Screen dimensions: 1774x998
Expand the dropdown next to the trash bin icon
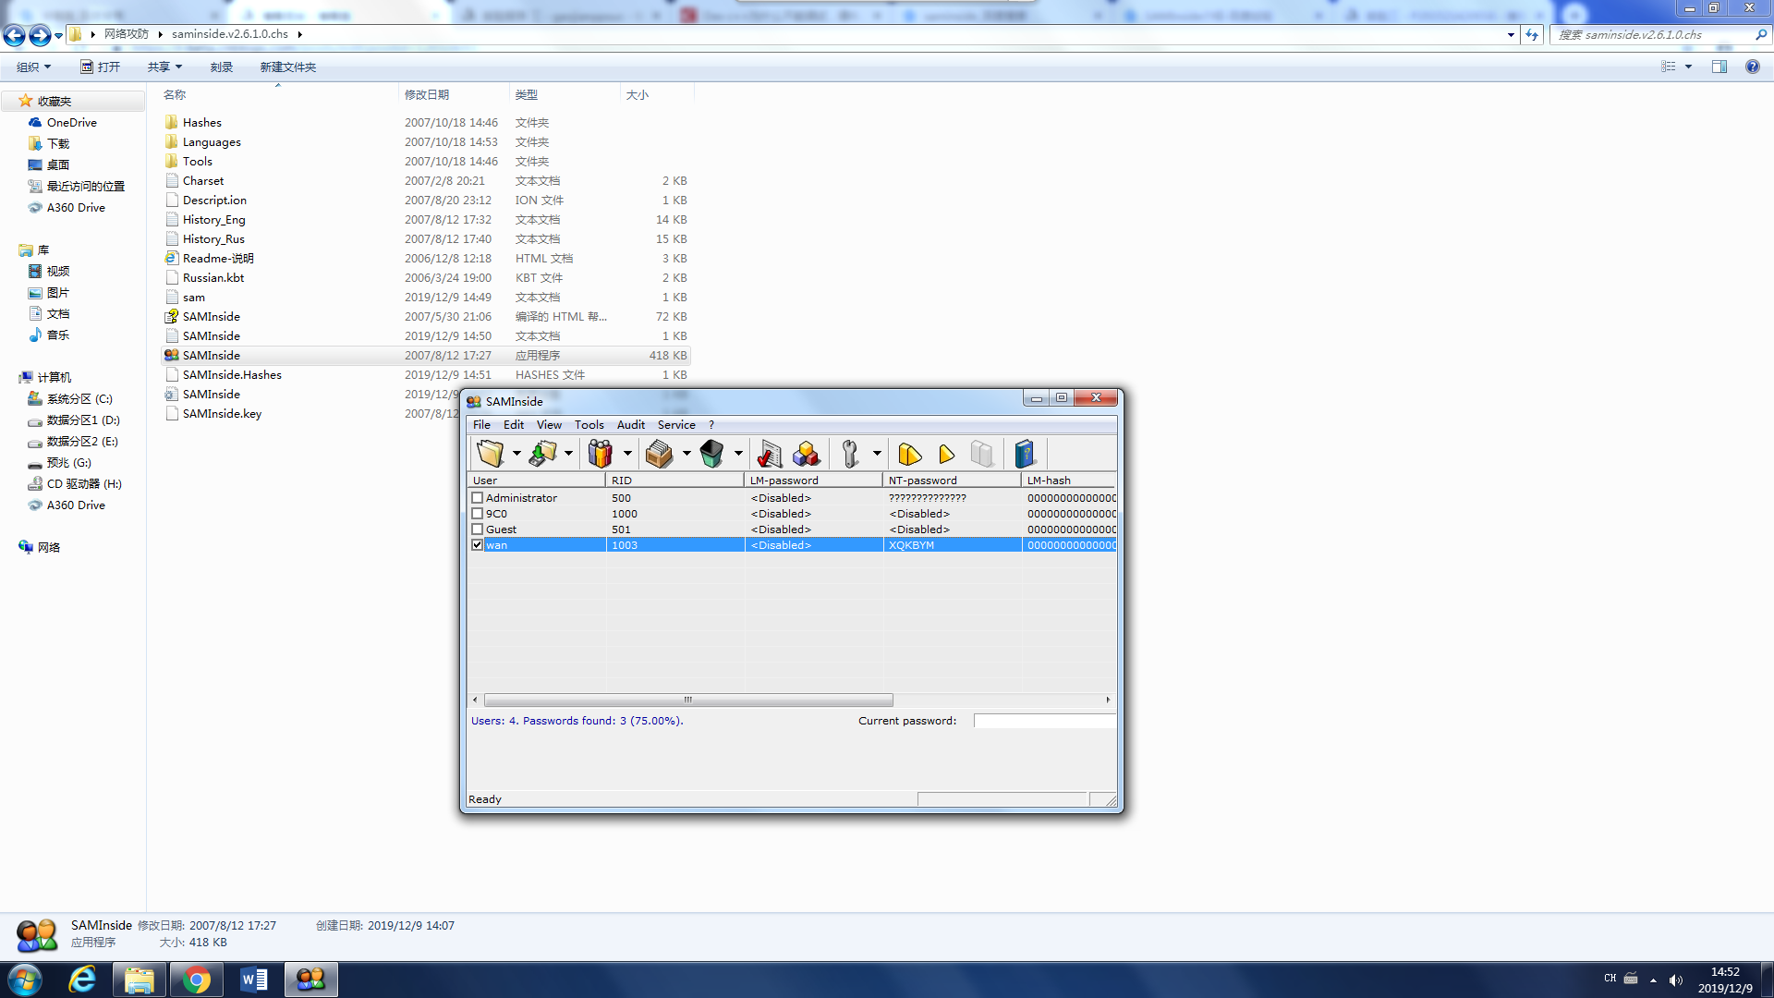pyautogui.click(x=738, y=454)
